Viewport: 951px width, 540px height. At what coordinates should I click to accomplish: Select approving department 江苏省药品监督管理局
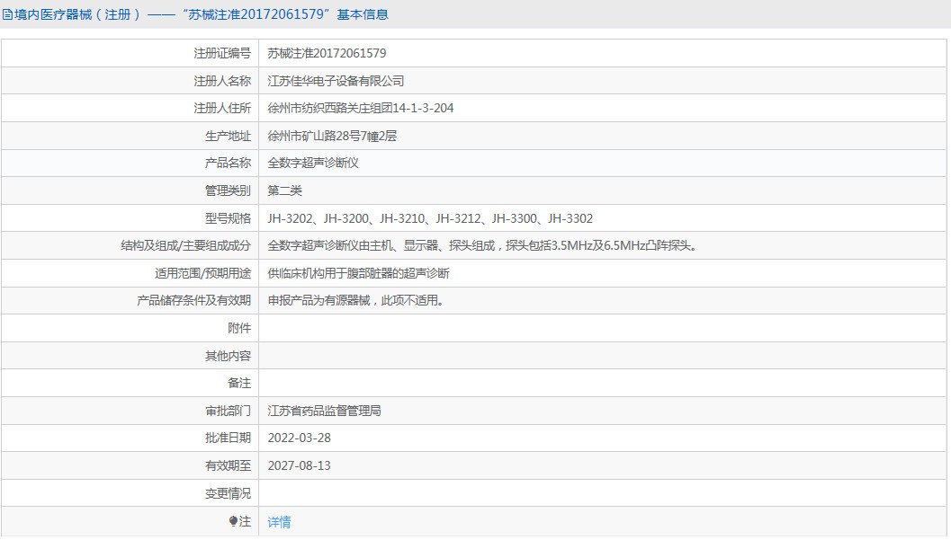(325, 411)
